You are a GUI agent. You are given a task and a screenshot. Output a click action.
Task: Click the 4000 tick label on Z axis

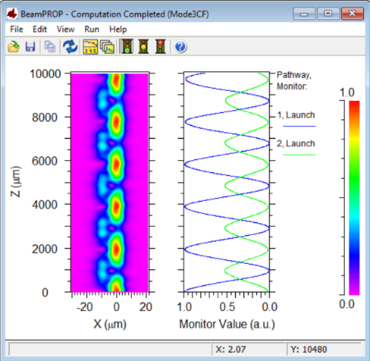tap(45, 205)
